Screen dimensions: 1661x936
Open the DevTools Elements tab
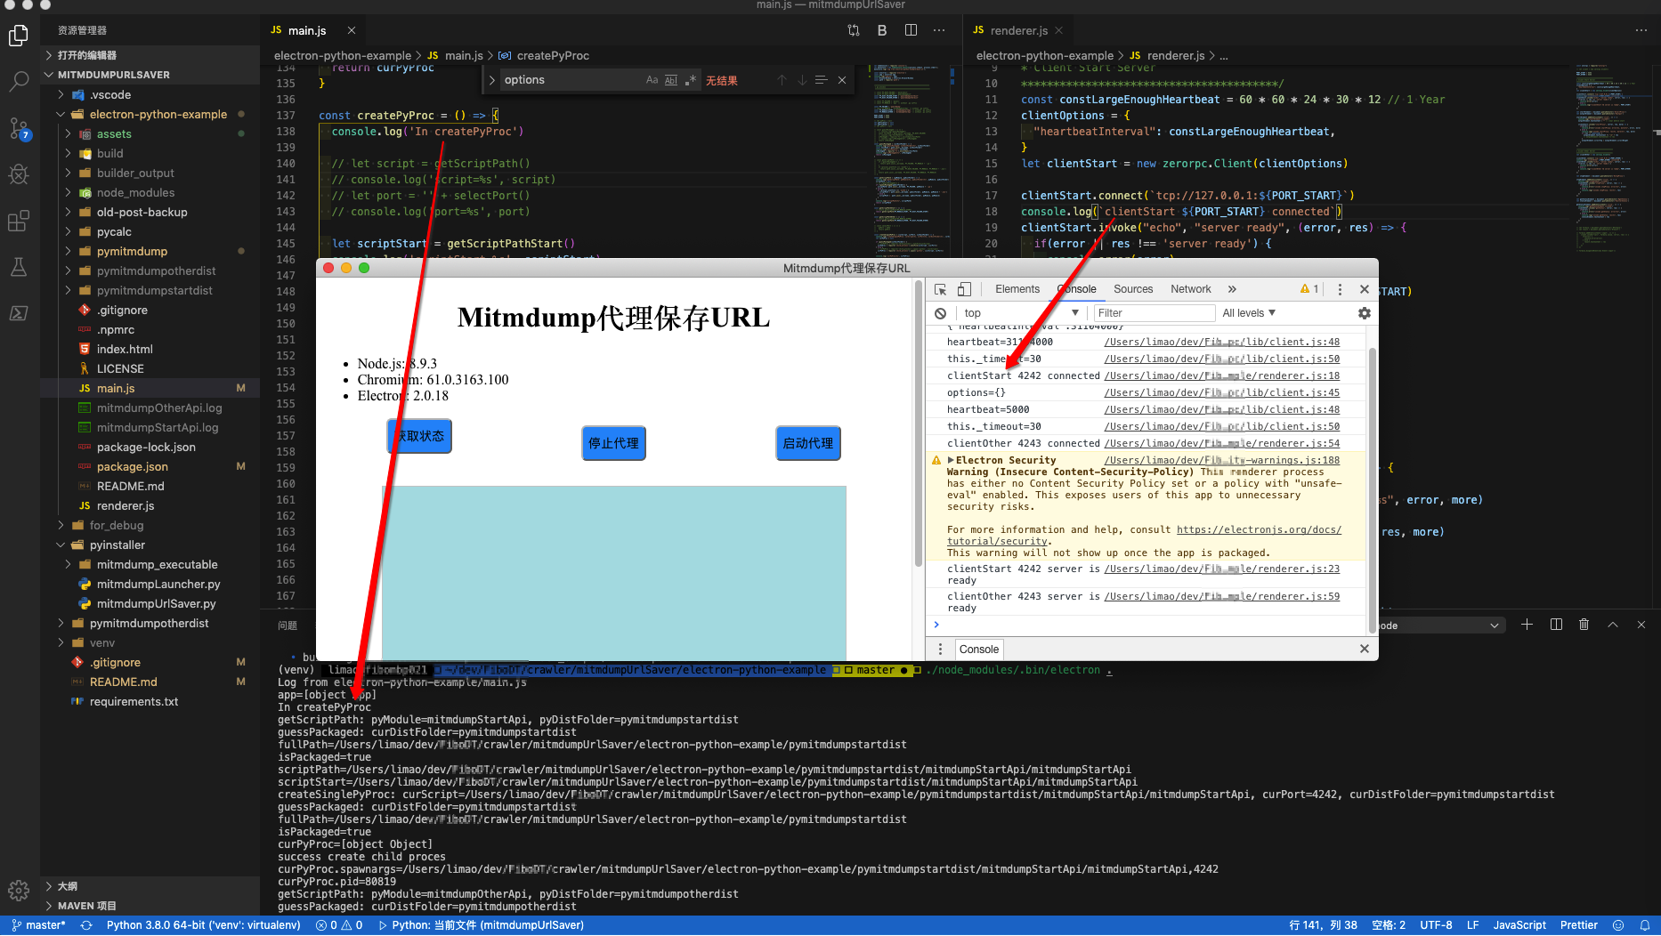[x=1017, y=289]
